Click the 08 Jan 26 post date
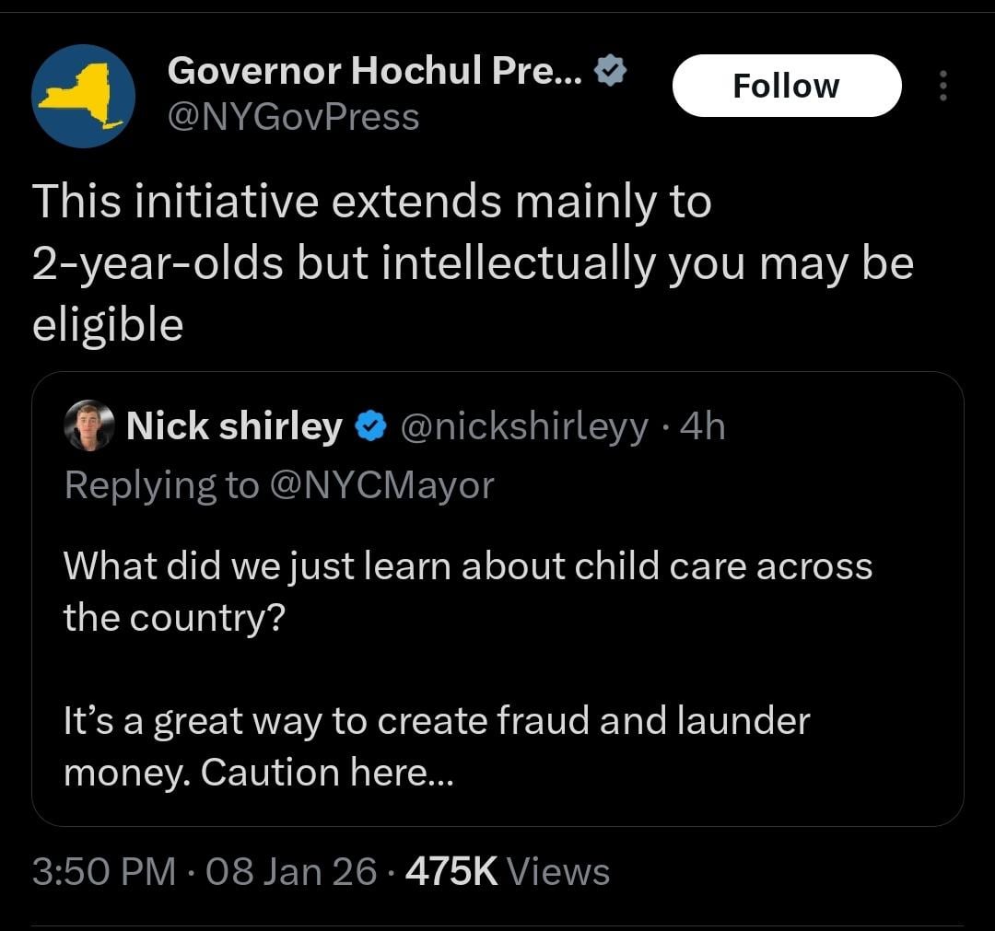Viewport: 995px width, 931px height. (x=291, y=871)
